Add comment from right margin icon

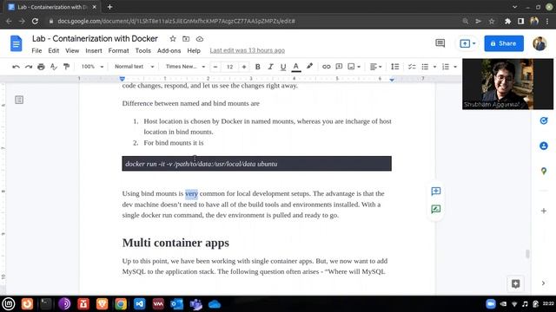pos(436,192)
